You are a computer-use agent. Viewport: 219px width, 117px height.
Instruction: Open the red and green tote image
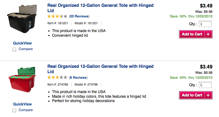pyautogui.click(x=22, y=80)
